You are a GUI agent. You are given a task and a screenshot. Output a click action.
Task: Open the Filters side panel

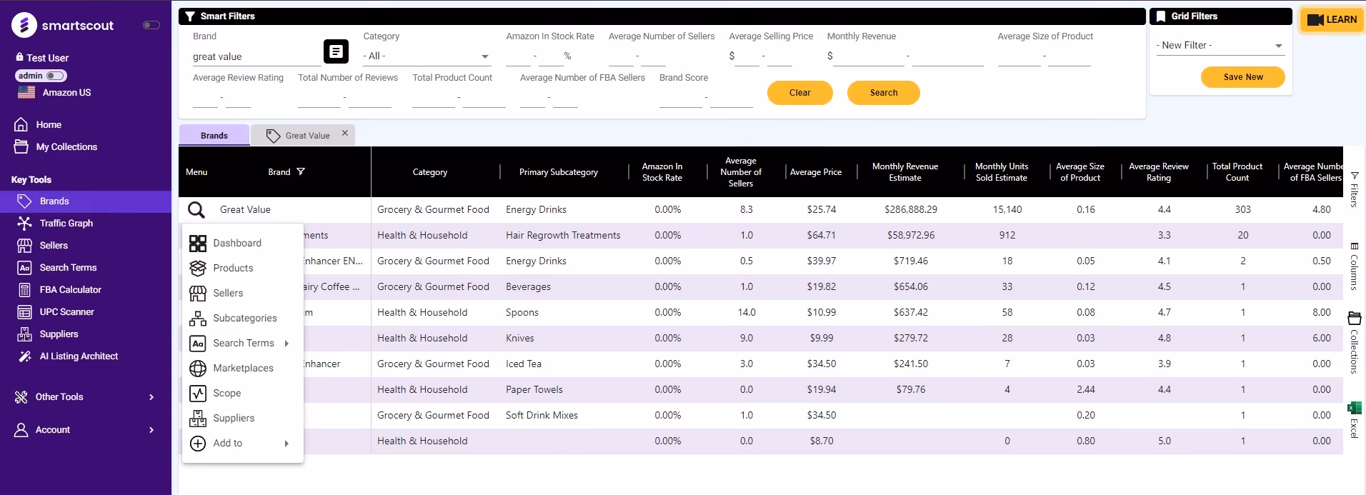pyautogui.click(x=1355, y=189)
